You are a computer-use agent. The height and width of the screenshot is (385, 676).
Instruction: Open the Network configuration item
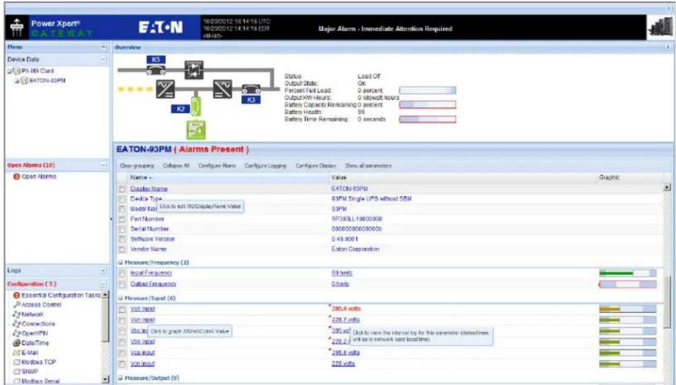point(29,314)
